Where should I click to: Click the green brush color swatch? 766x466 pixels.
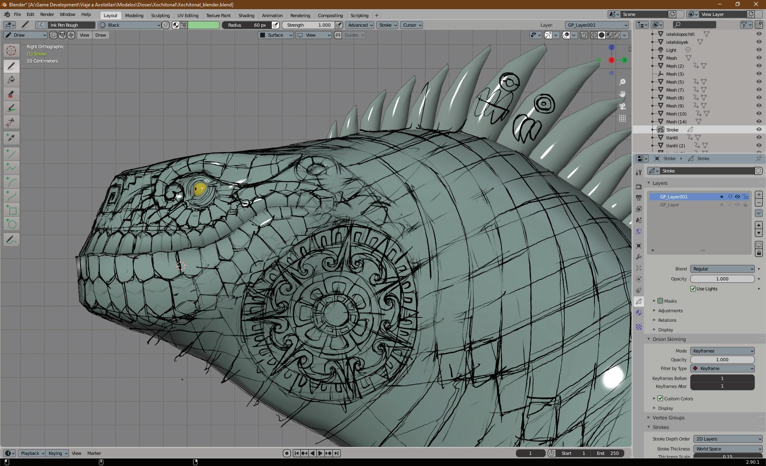click(x=203, y=25)
